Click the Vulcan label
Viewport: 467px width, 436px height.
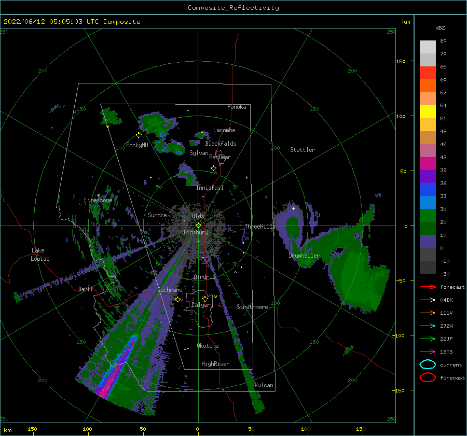coord(264,385)
